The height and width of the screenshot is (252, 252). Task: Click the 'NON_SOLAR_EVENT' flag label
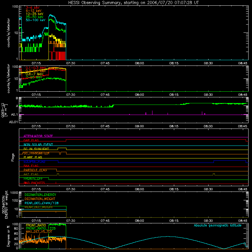click(38, 145)
